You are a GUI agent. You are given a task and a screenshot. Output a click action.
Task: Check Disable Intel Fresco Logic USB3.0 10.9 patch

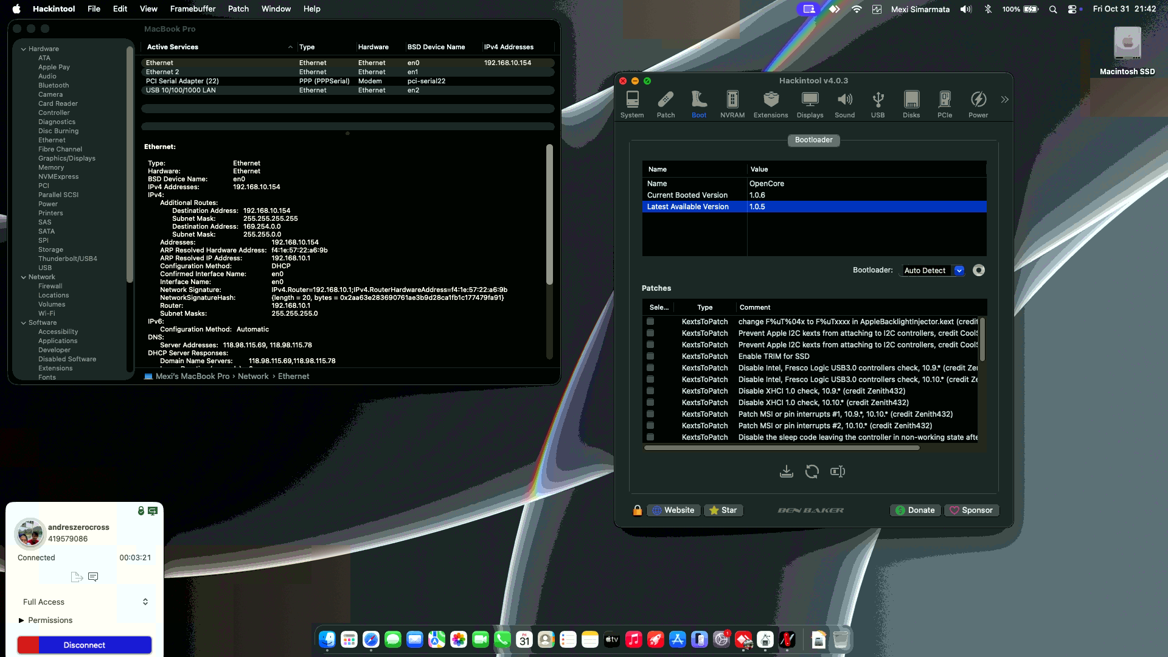click(650, 368)
